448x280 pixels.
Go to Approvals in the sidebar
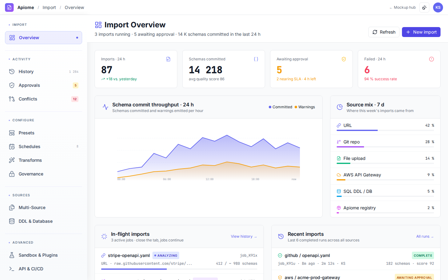pos(44,85)
